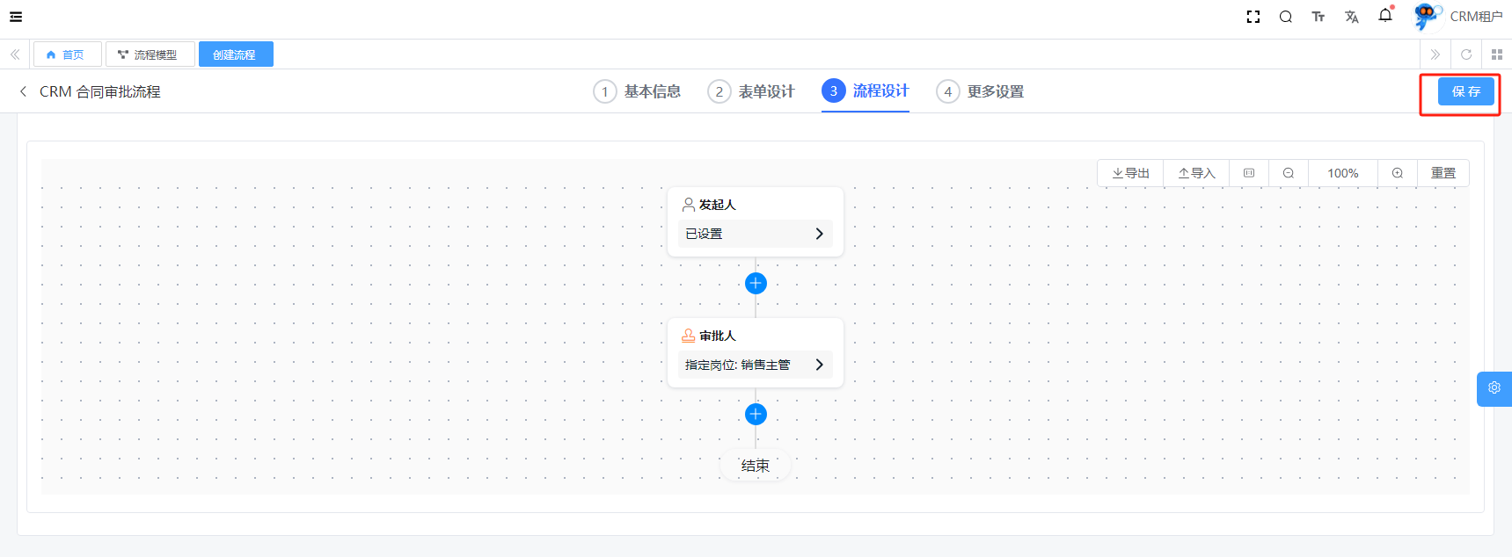Viewport: 1512px width, 557px height.
Task: Click the 导出 export button
Action: click(x=1131, y=173)
